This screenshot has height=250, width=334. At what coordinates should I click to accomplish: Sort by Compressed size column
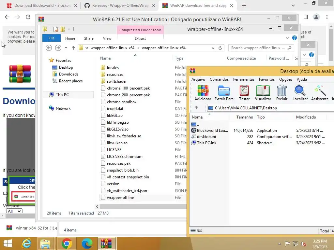[x=241, y=58]
